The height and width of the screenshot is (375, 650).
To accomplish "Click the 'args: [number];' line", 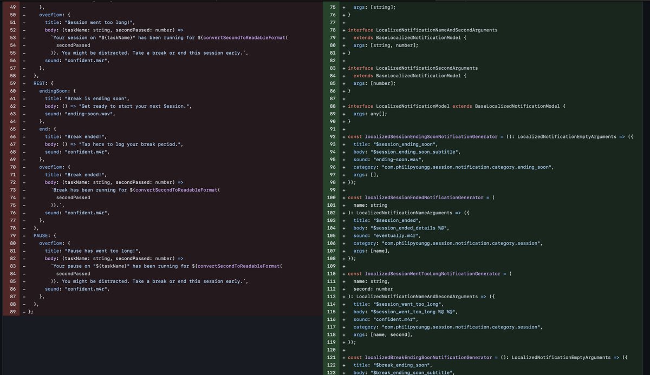I will click(374, 83).
